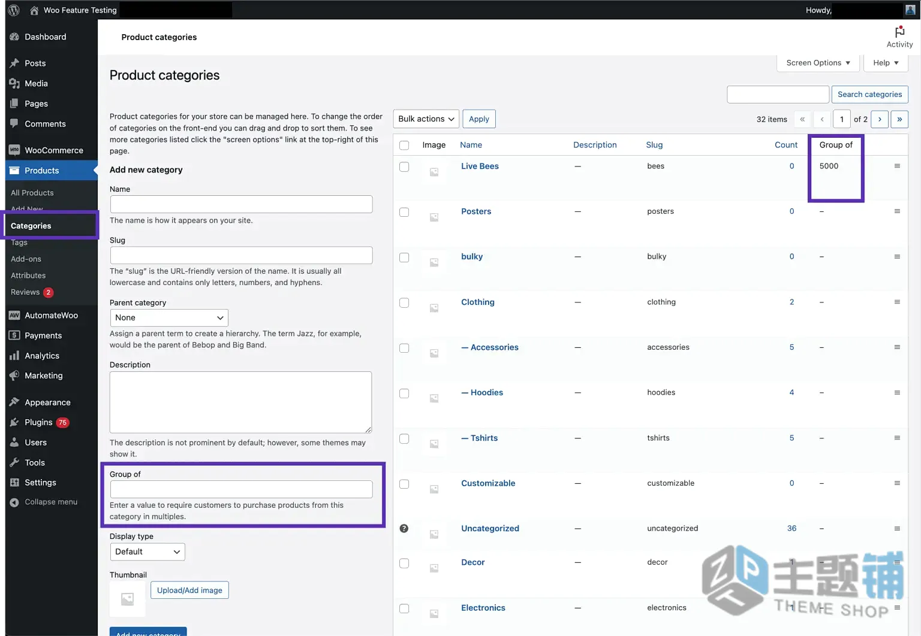Open the Activity flag panel
This screenshot has width=921, height=636.
point(899,37)
